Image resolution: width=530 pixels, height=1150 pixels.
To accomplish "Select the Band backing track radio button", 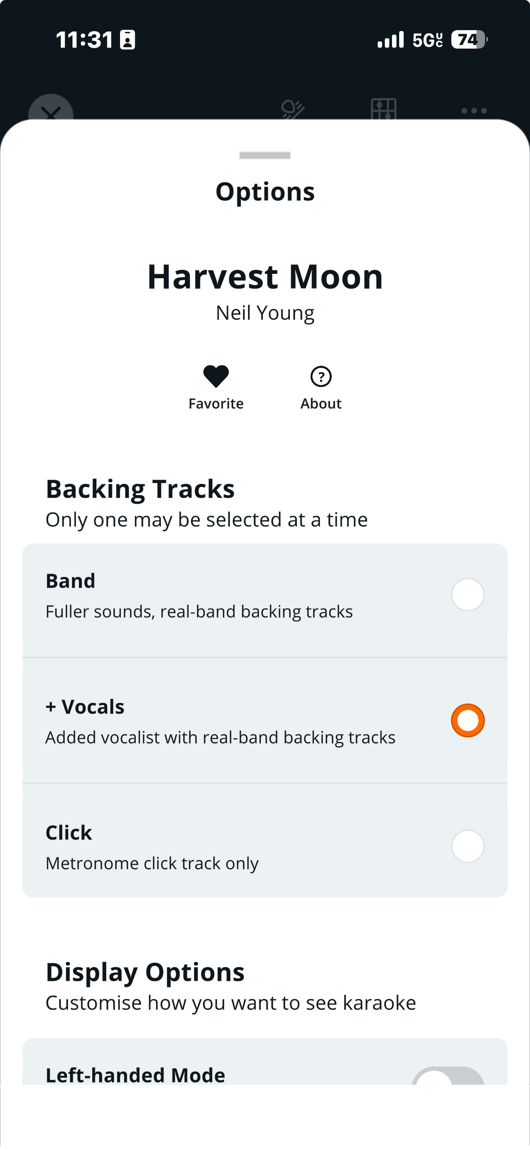I will tap(468, 594).
